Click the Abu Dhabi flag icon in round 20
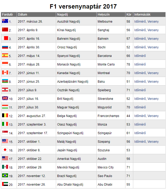The width and height of the screenshot is (167, 189). point(5,184)
